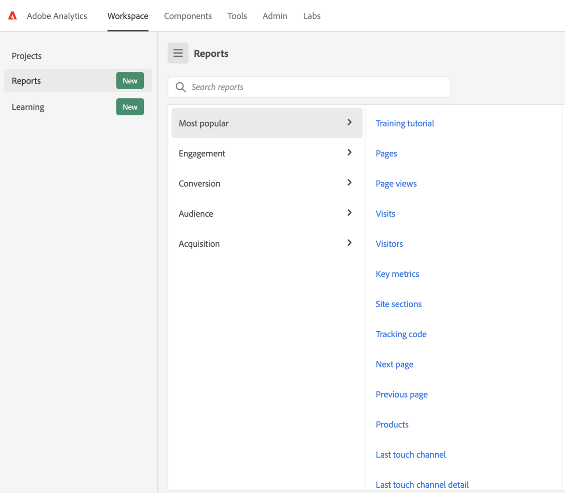The height and width of the screenshot is (493, 565).
Task: Open the Key metrics report link
Action: coord(397,274)
